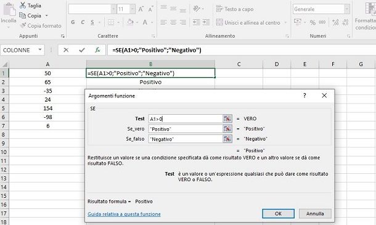Select cell A3 containing -35
Viewport: 376px width, 225px height.
click(47, 91)
